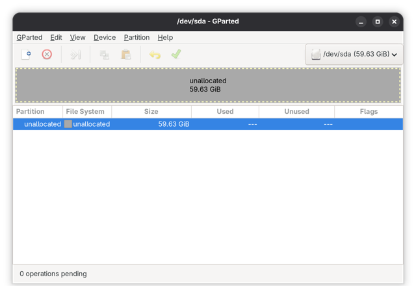
Task: Open the Device menu
Action: (105, 38)
